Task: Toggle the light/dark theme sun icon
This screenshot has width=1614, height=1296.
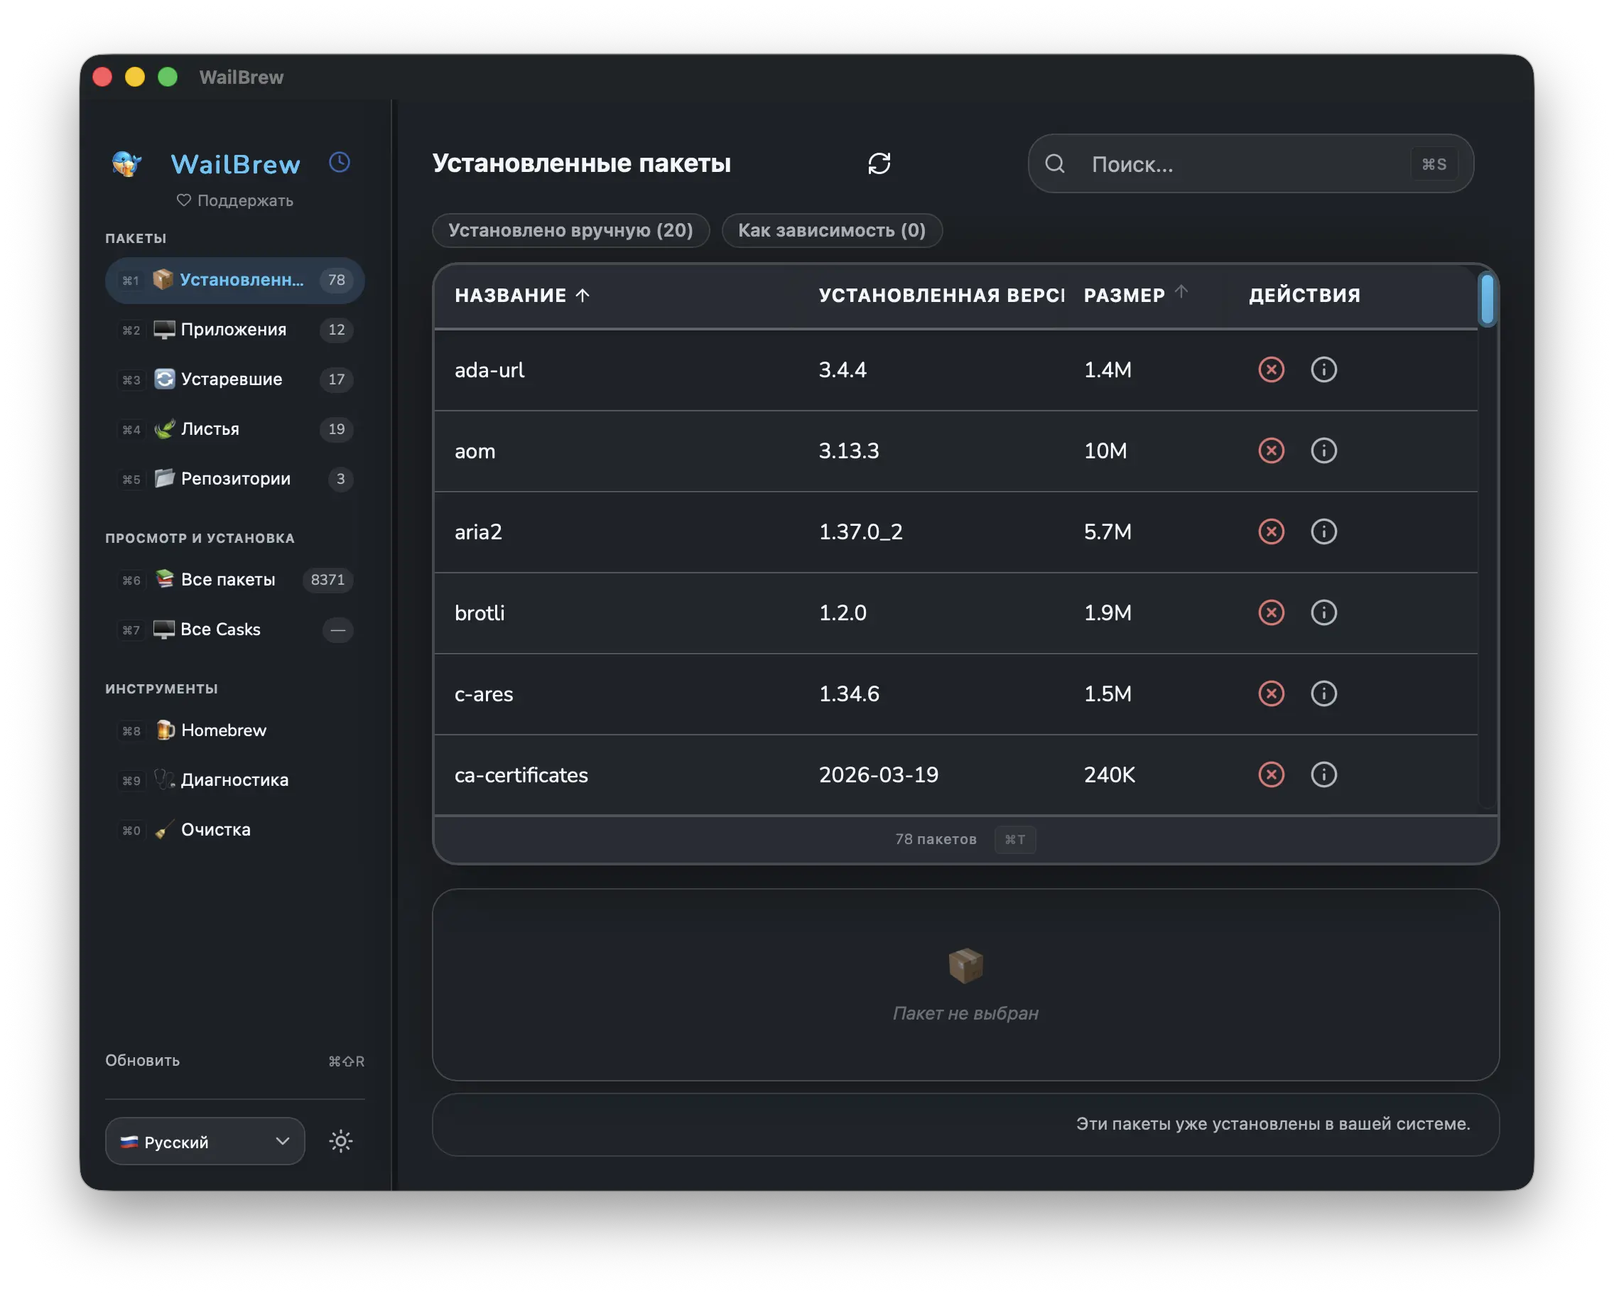Action: click(x=340, y=1141)
